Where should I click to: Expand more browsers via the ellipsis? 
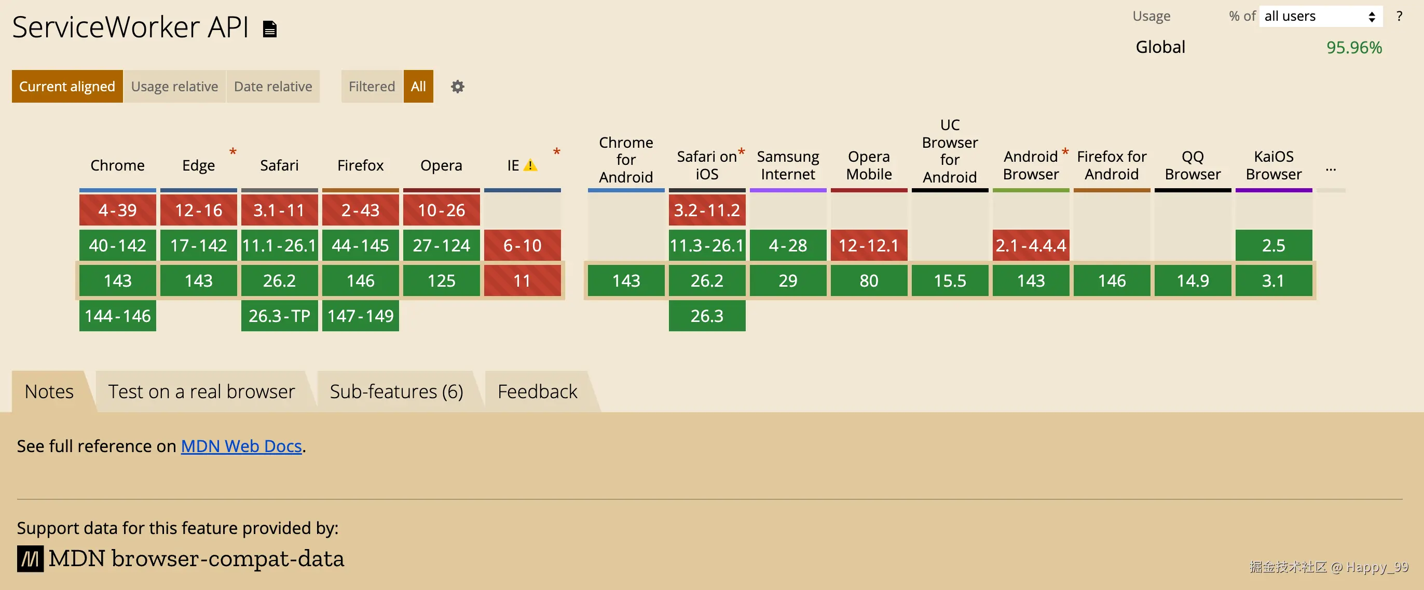click(x=1331, y=168)
